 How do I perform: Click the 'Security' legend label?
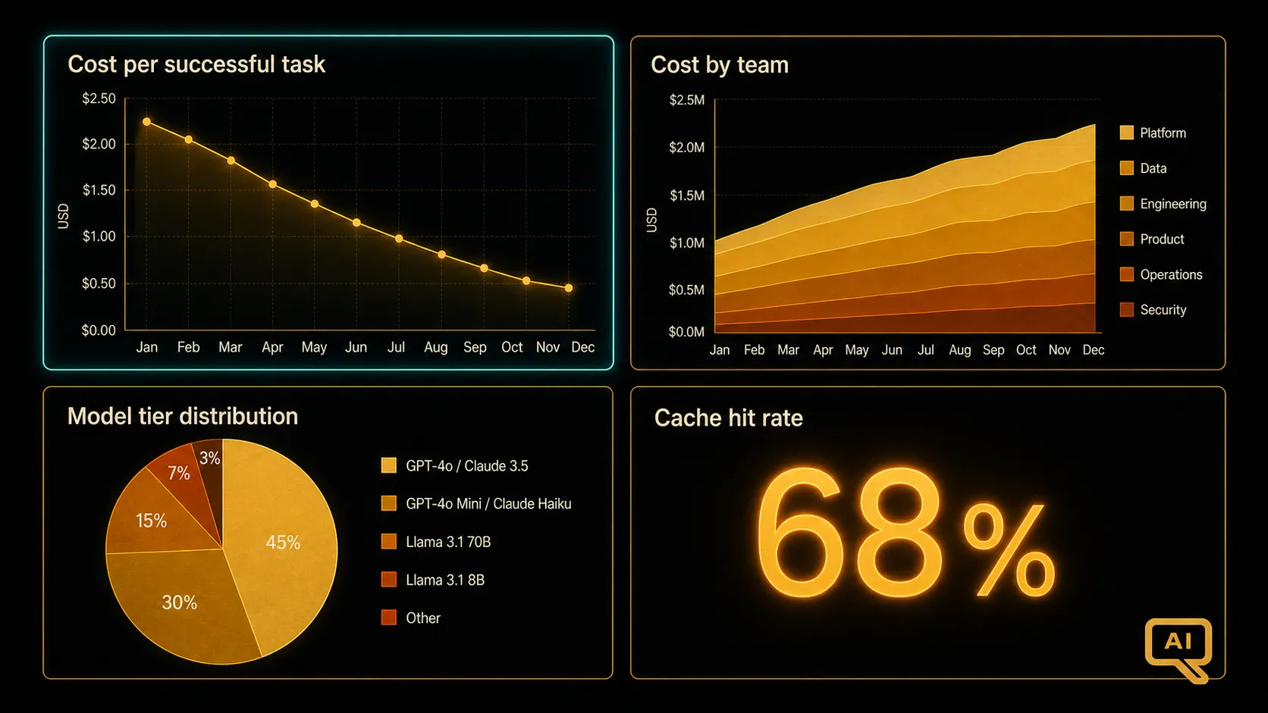(1163, 310)
